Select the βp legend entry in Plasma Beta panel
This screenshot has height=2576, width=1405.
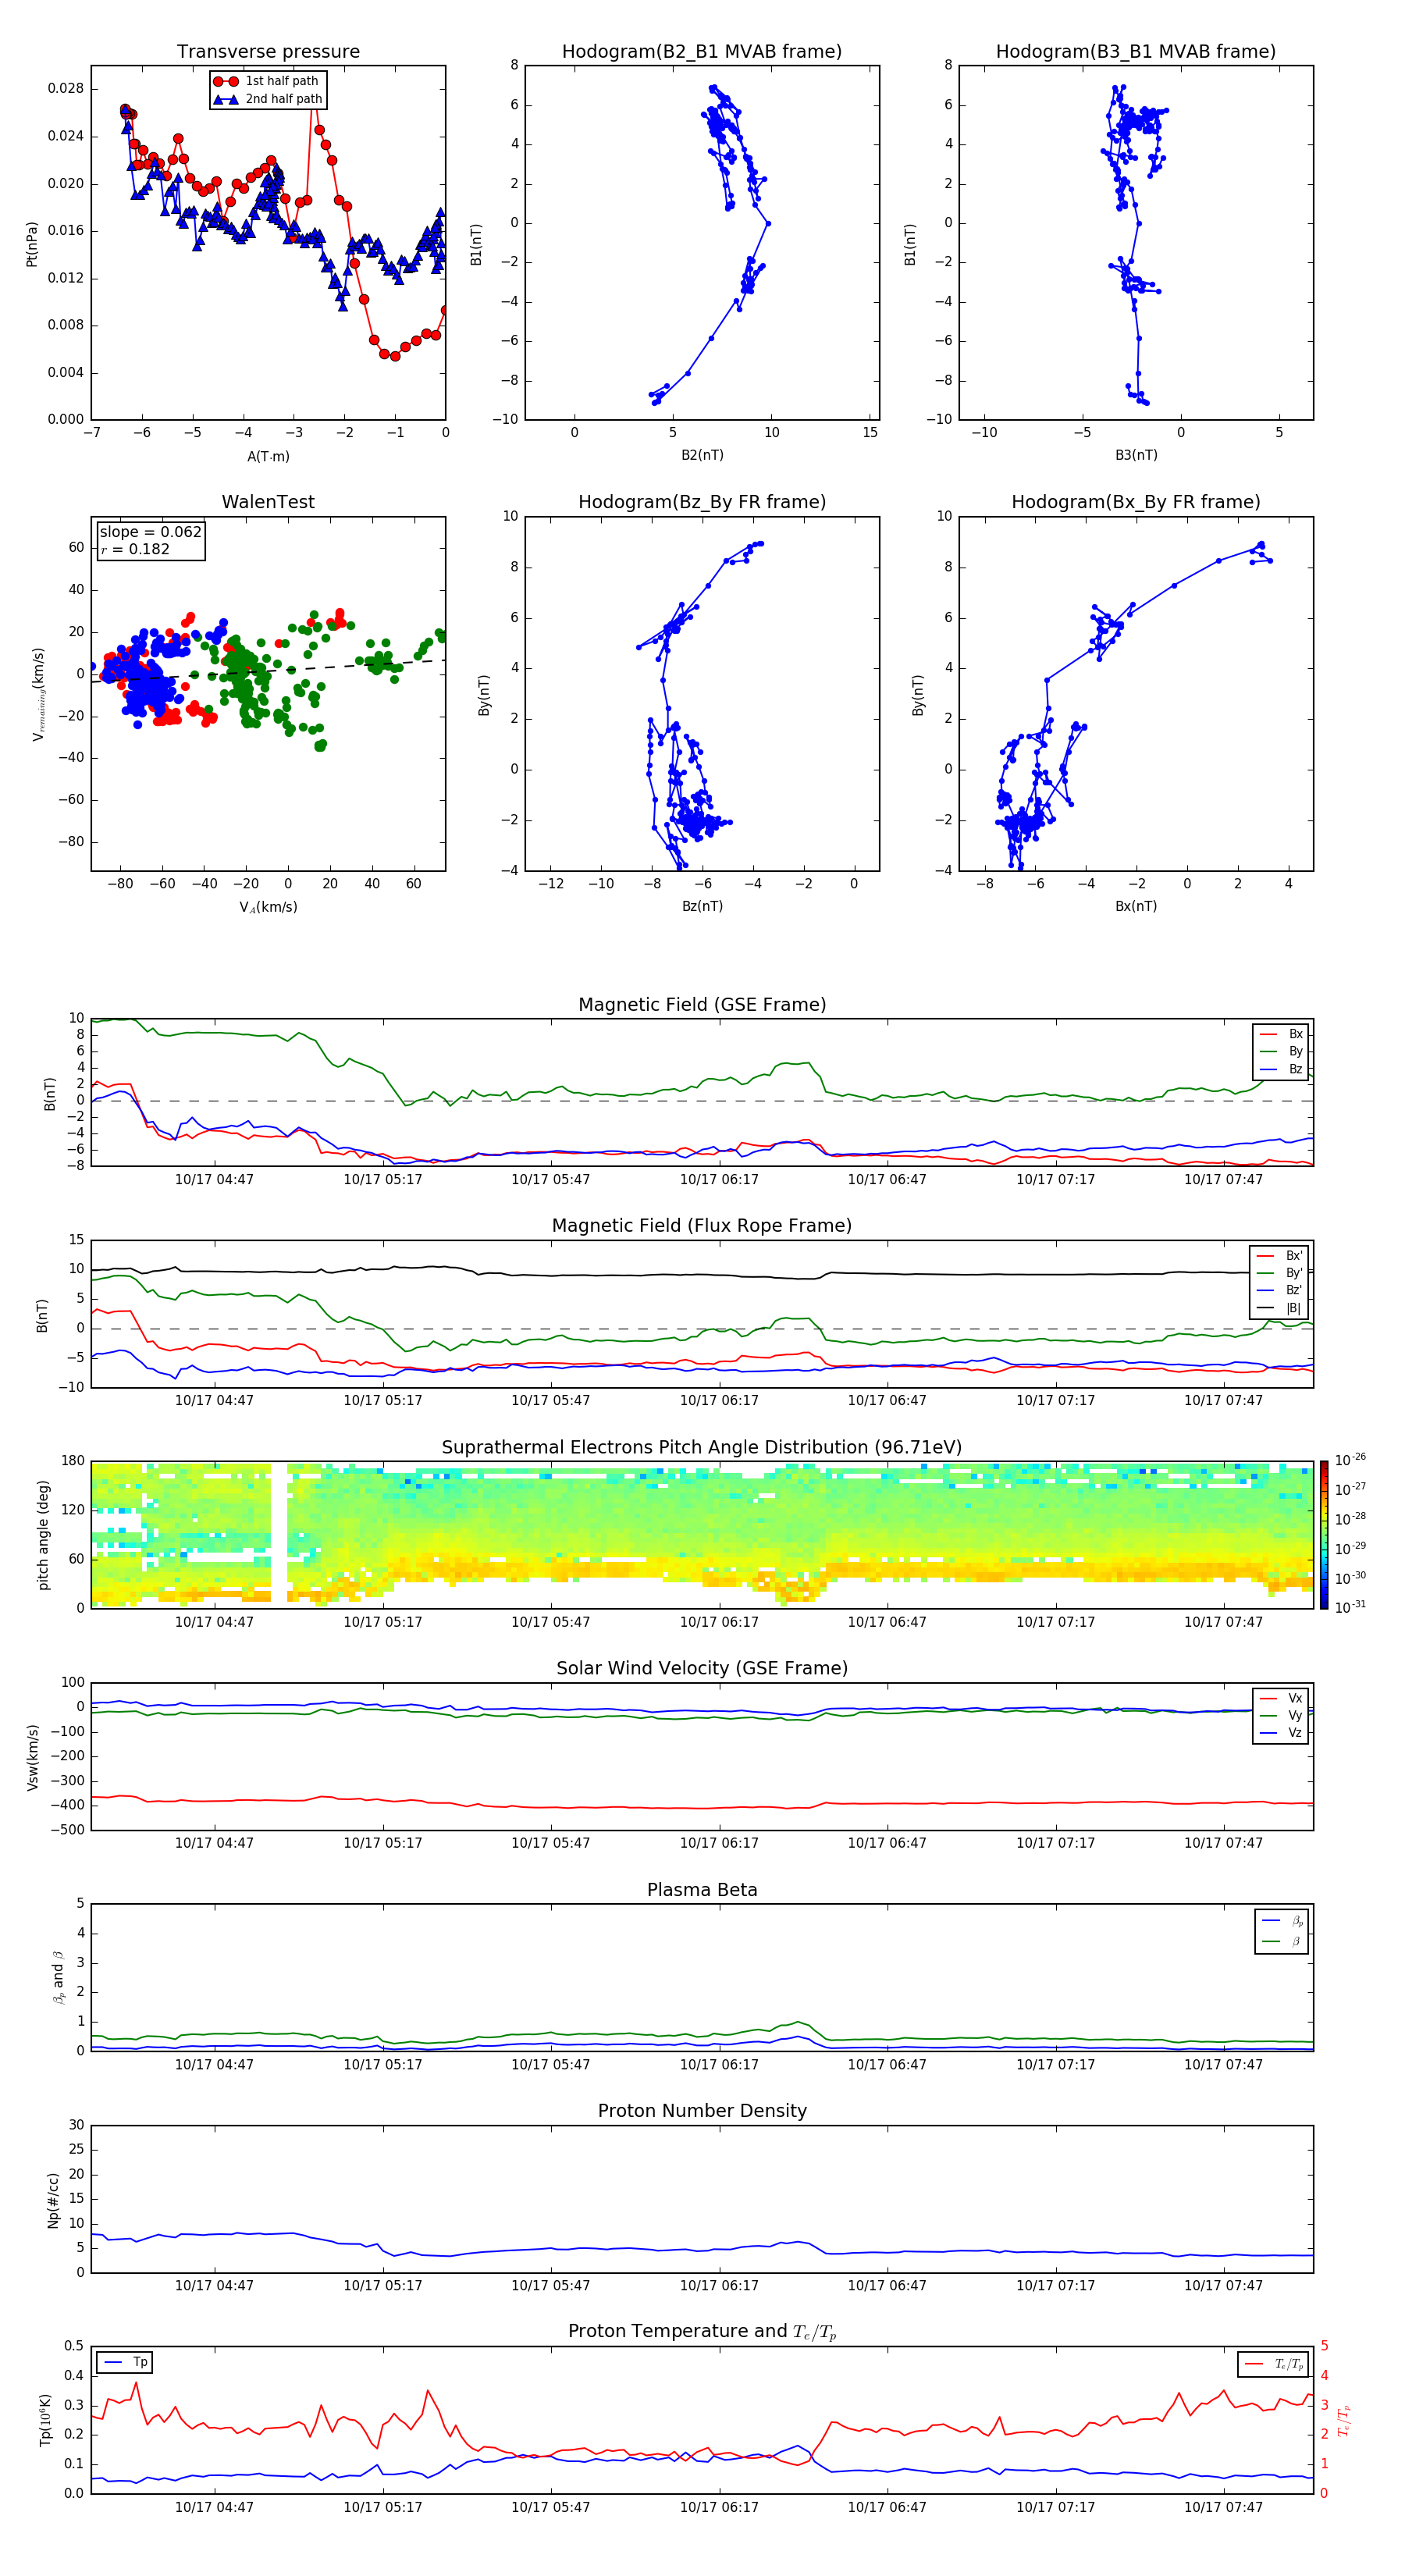point(1282,1921)
